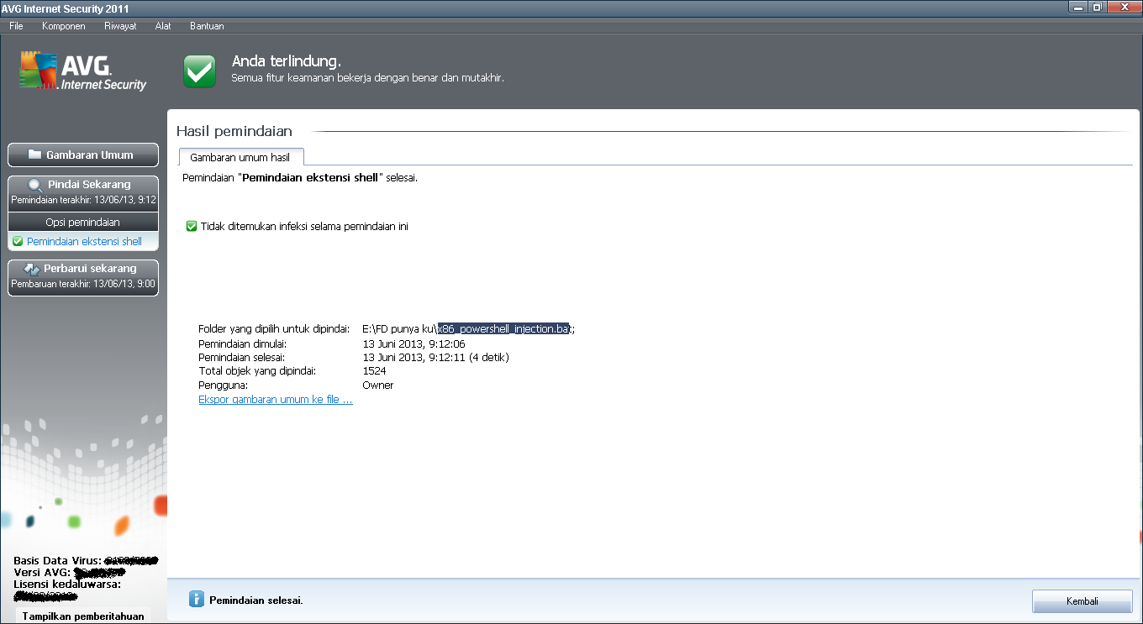Click green check icon beside Pemindaian ekstensi shell
Screen dimensions: 1143x624
pyautogui.click(x=18, y=242)
